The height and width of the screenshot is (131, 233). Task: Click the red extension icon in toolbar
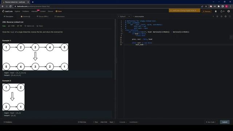(x=211, y=7)
